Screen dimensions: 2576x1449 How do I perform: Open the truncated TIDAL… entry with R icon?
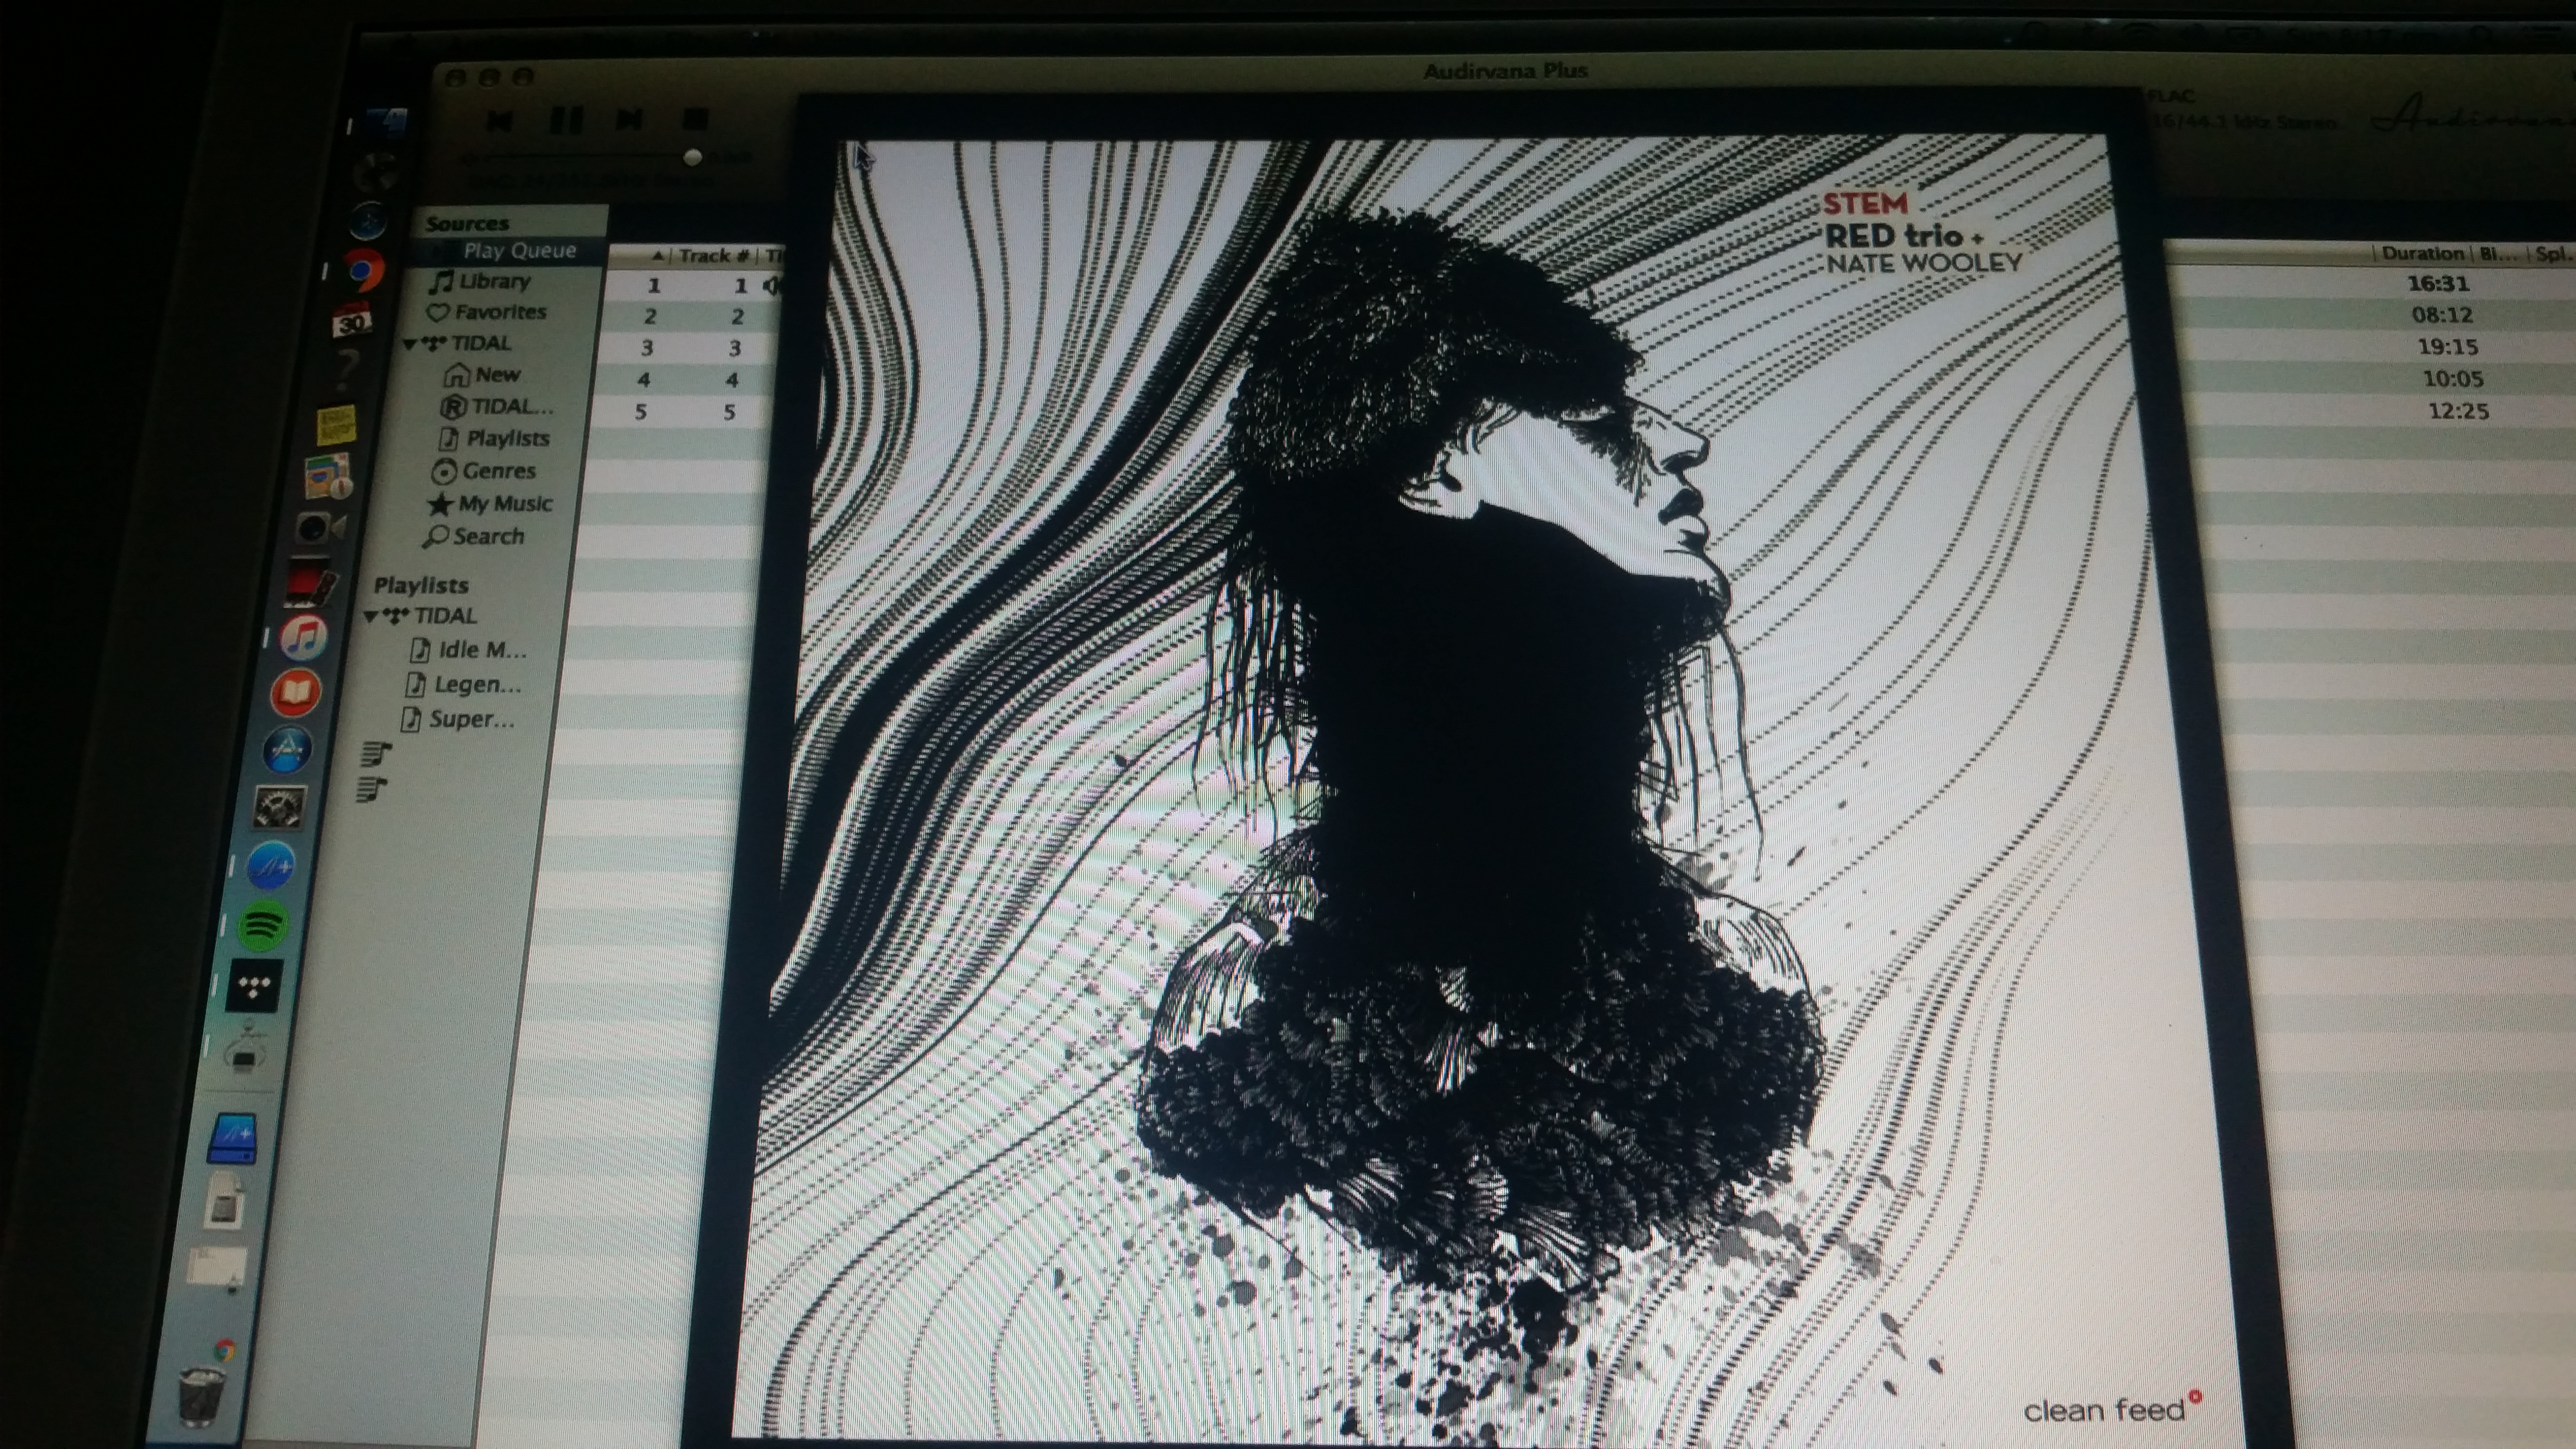point(497,407)
